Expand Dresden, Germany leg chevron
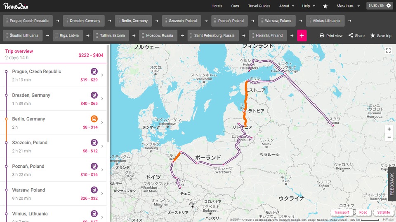This screenshot has width=396, height=222. click(x=102, y=99)
